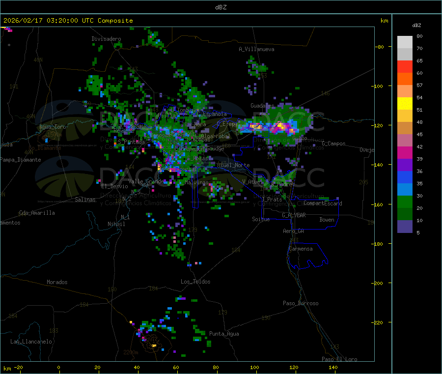Click the Paso El Loro label
This screenshot has width=442, height=374.
coord(339,359)
